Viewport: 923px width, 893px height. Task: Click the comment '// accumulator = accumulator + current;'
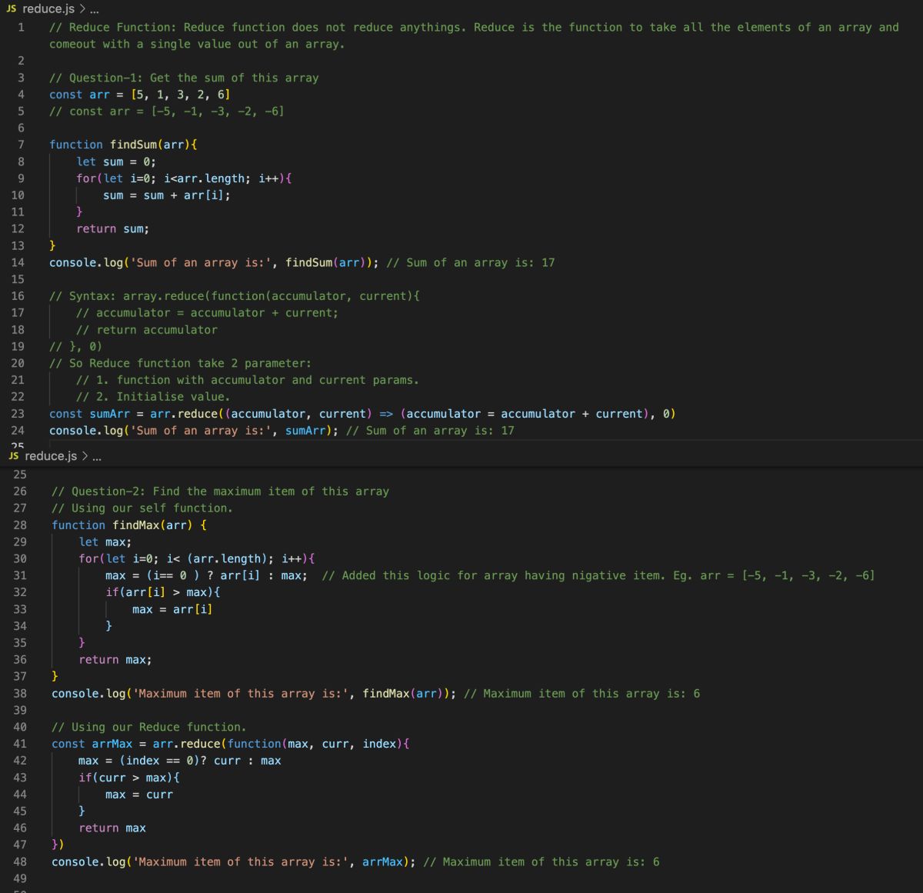click(x=207, y=313)
